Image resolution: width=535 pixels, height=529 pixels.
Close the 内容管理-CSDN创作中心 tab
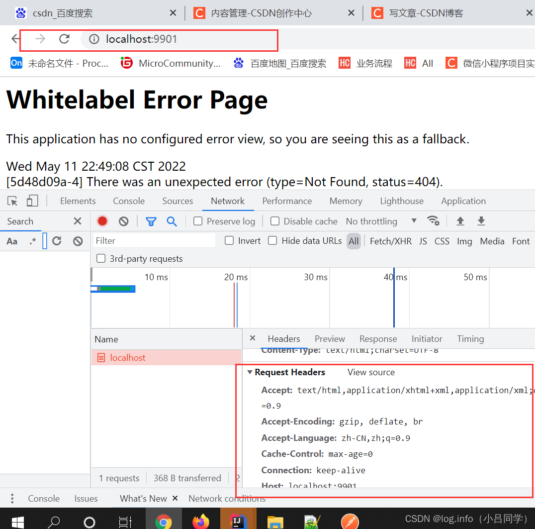[351, 13]
